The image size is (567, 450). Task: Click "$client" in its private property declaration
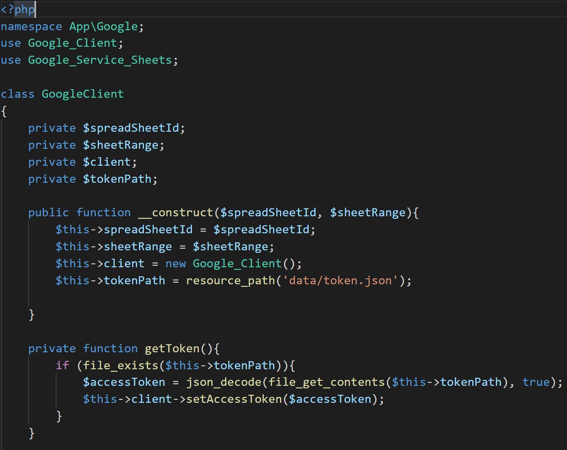point(107,162)
